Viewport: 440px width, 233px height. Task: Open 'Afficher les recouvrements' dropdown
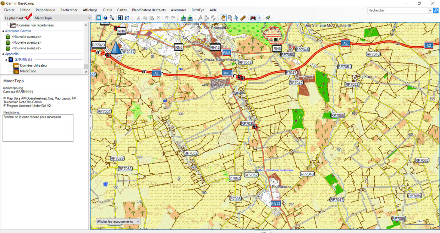pos(118,221)
